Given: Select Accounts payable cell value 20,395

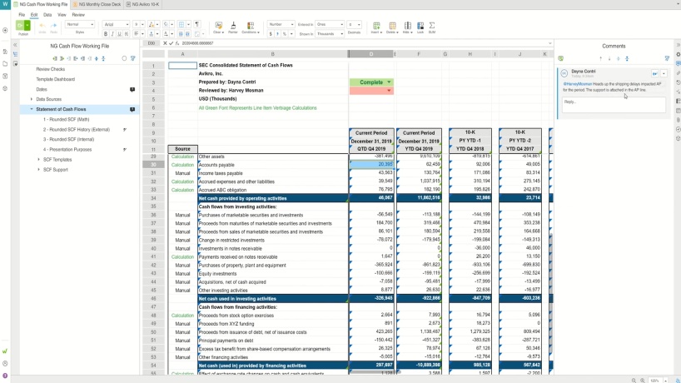Looking at the screenshot, I should click(371, 165).
